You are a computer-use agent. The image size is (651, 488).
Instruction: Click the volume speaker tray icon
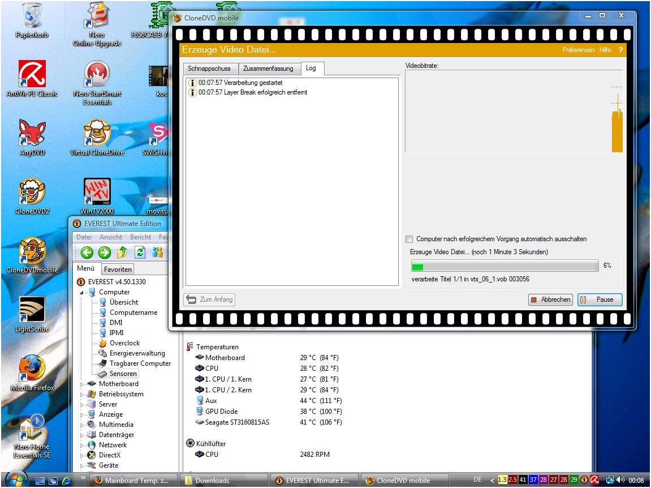(x=621, y=480)
